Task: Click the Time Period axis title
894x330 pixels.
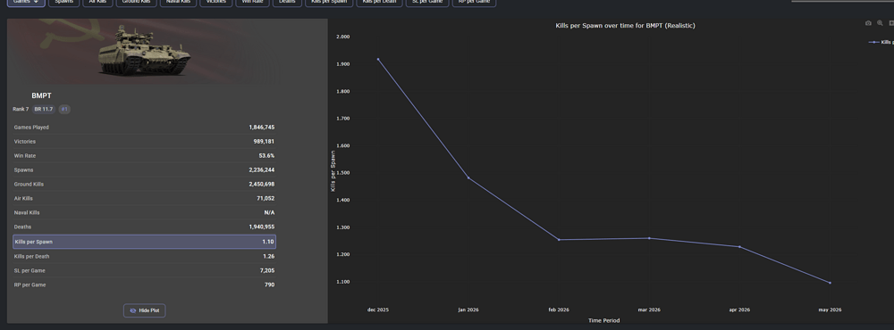Action: tap(603, 321)
